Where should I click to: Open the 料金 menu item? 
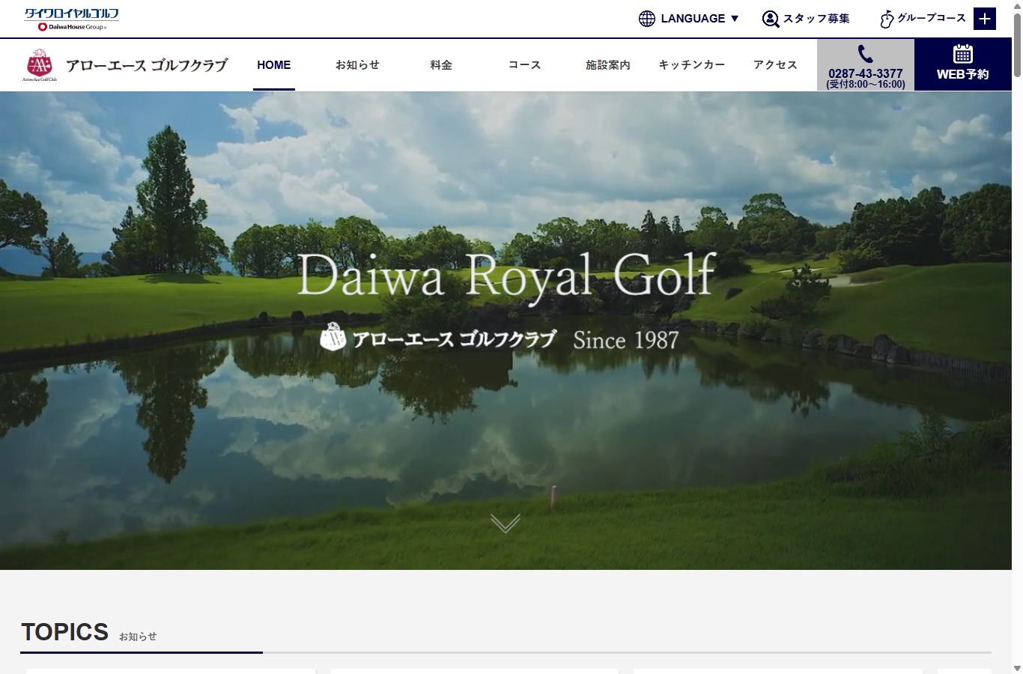point(441,65)
